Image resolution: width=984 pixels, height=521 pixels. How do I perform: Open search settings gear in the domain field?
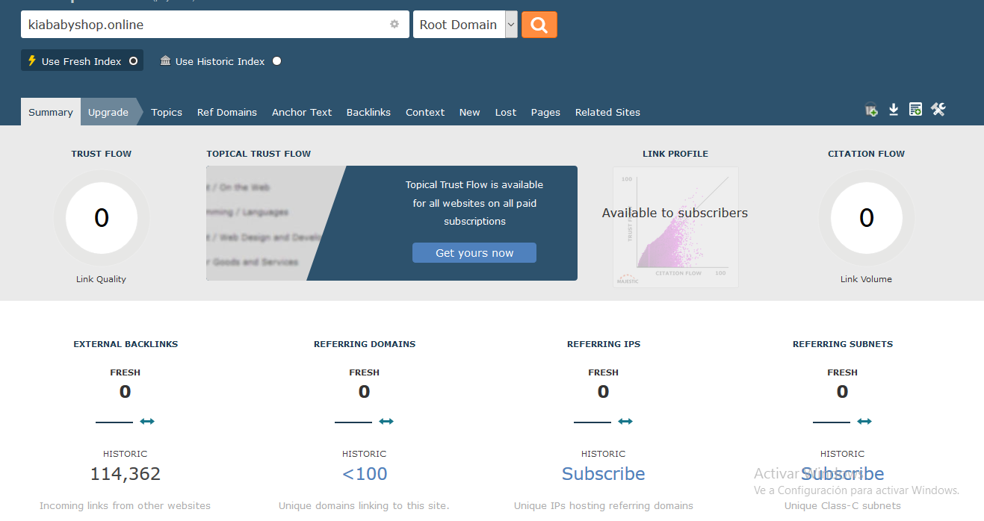tap(394, 24)
